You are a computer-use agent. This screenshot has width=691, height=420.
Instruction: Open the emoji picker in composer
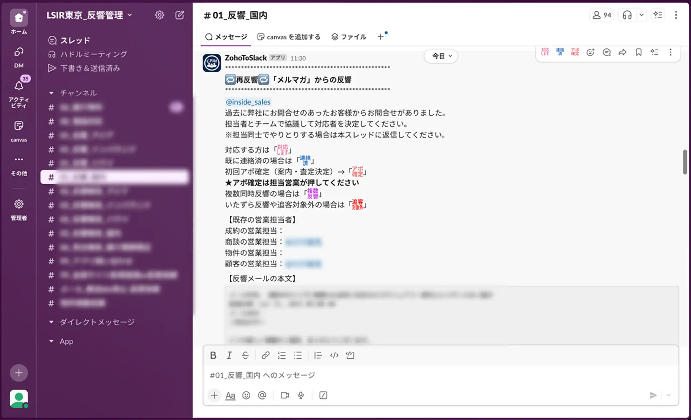pyautogui.click(x=246, y=395)
